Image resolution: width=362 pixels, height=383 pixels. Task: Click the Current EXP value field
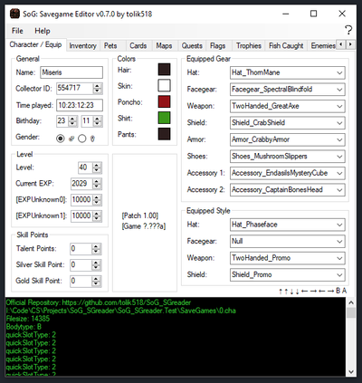pos(81,184)
